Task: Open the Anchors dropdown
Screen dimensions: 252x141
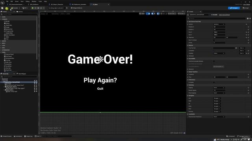Action: point(219,24)
